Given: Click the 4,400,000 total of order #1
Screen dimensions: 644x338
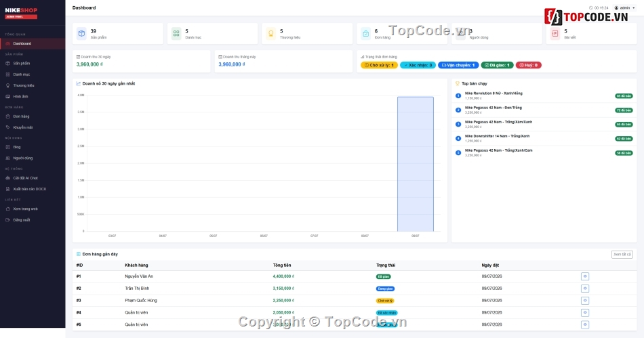Looking at the screenshot, I should click(283, 276).
